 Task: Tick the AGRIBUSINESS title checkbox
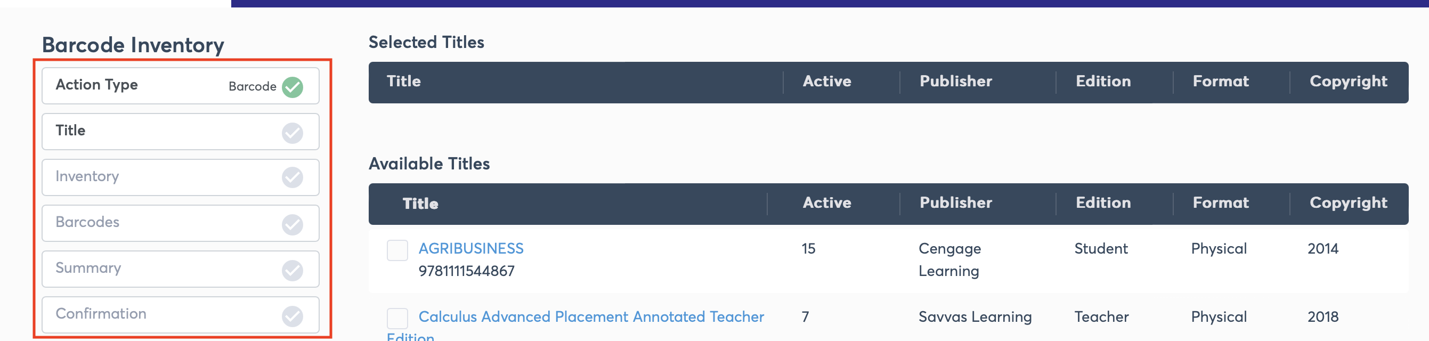coord(397,250)
